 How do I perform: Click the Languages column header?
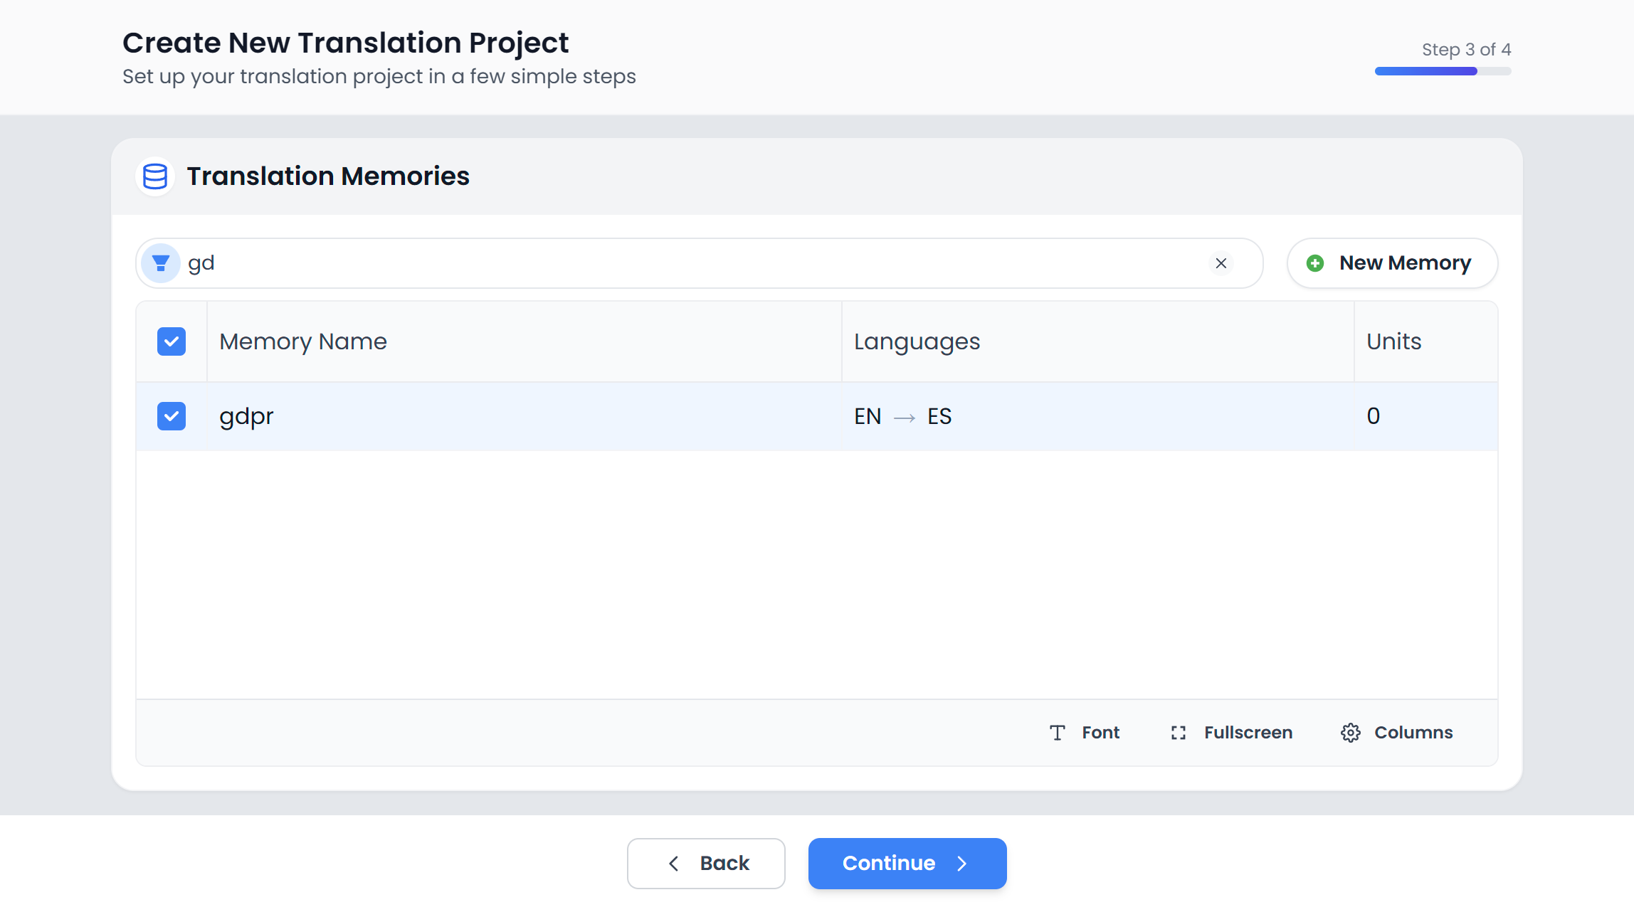[917, 341]
